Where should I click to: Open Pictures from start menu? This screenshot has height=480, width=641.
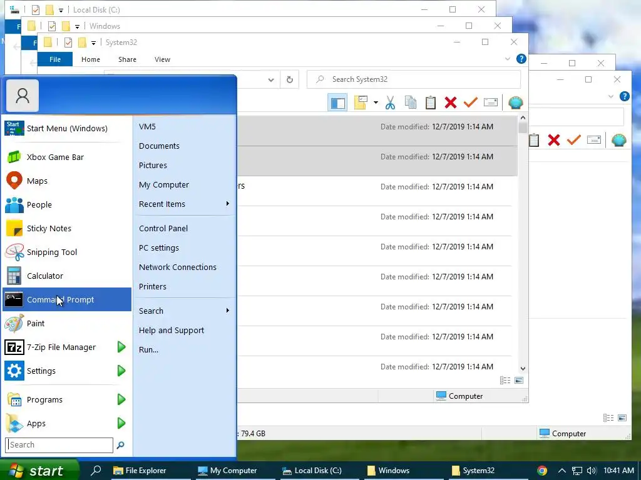185,165
